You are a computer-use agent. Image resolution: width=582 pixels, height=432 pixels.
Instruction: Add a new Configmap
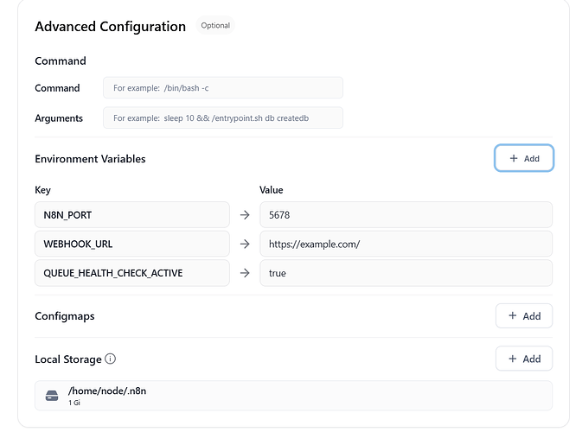[x=524, y=316]
